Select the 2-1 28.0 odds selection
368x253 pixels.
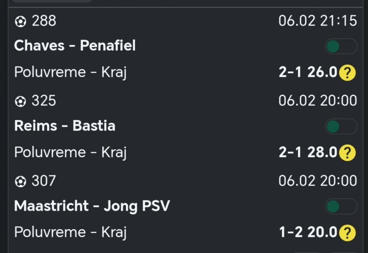pos(307,152)
